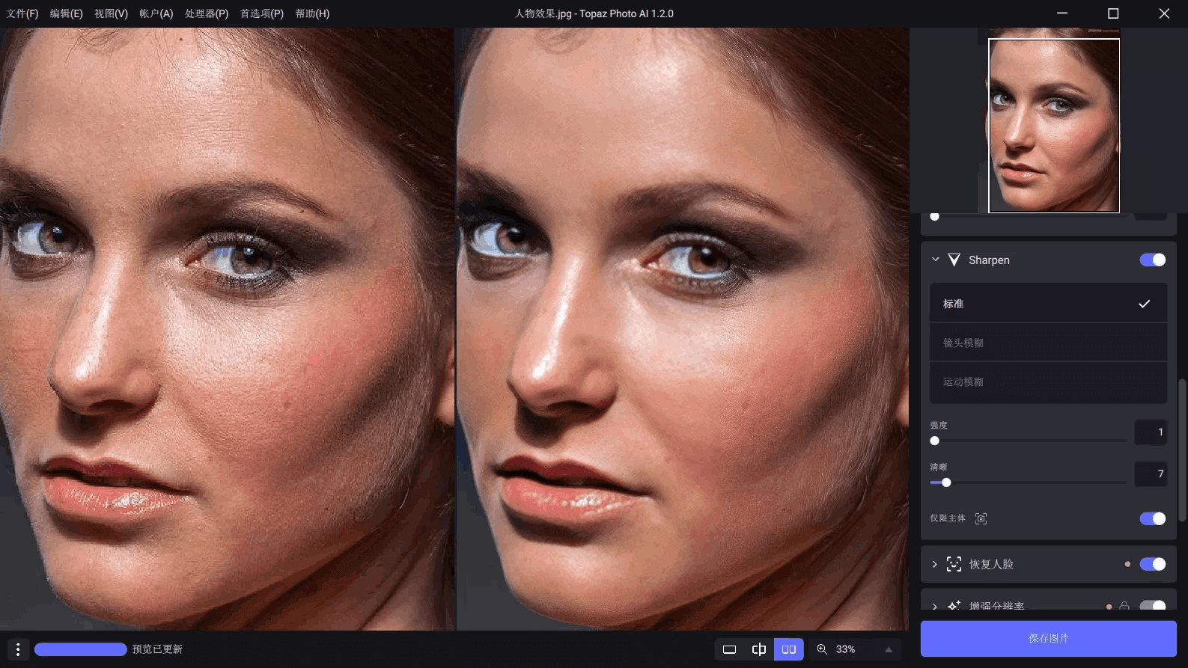The height and width of the screenshot is (668, 1188).
Task: Collapse the Sharpen section
Action: (x=935, y=260)
